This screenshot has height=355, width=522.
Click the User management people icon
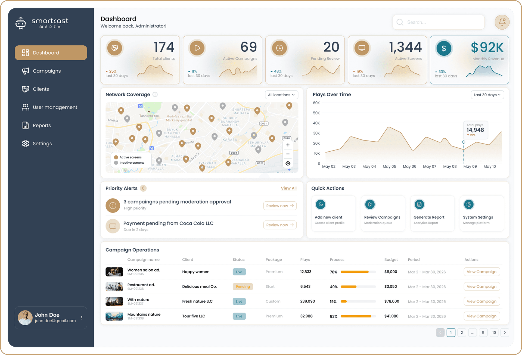click(26, 107)
